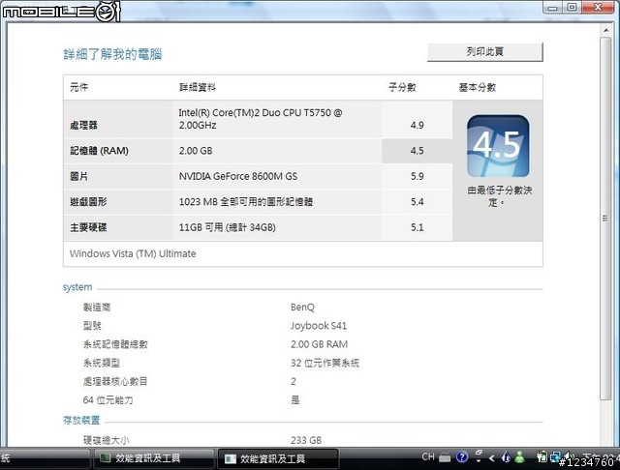Click the highlighted RAM subscore 4.5

pyautogui.click(x=418, y=151)
